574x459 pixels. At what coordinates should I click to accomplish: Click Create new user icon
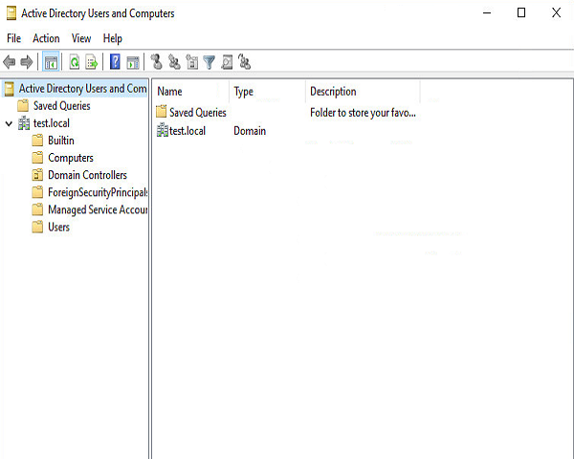[x=157, y=62]
